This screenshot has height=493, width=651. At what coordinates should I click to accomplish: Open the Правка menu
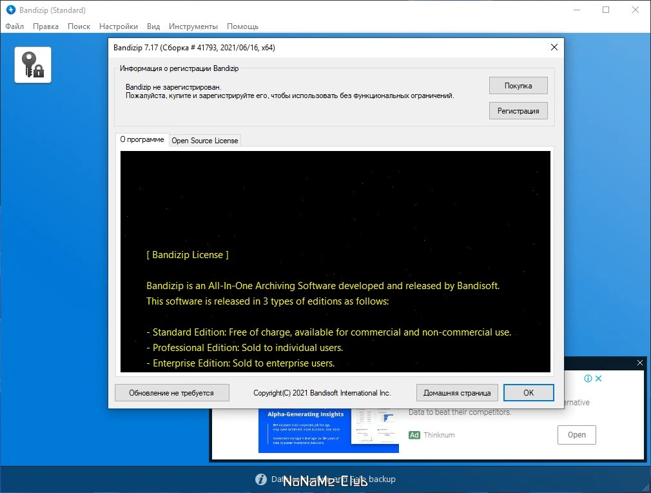pyautogui.click(x=46, y=26)
